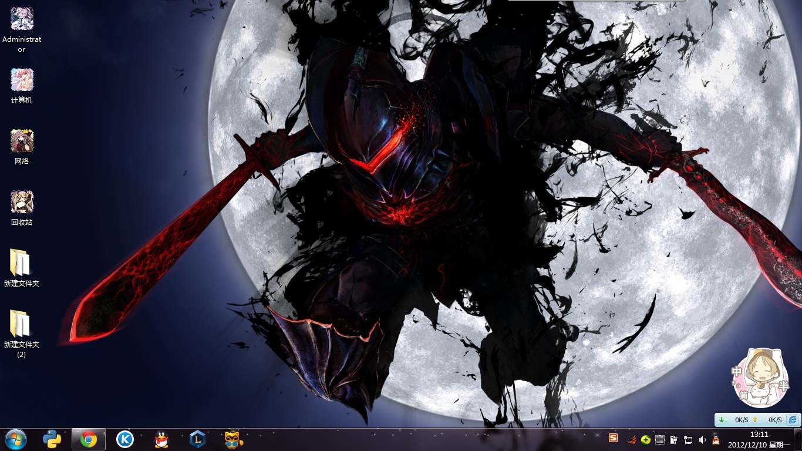
Task: Open the Windows Start menu
Action: click(15, 439)
